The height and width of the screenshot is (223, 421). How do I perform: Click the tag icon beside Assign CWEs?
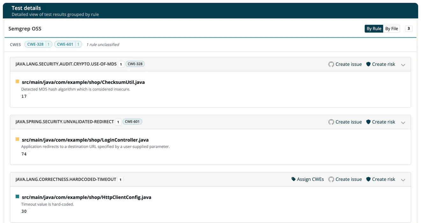pyautogui.click(x=294, y=179)
